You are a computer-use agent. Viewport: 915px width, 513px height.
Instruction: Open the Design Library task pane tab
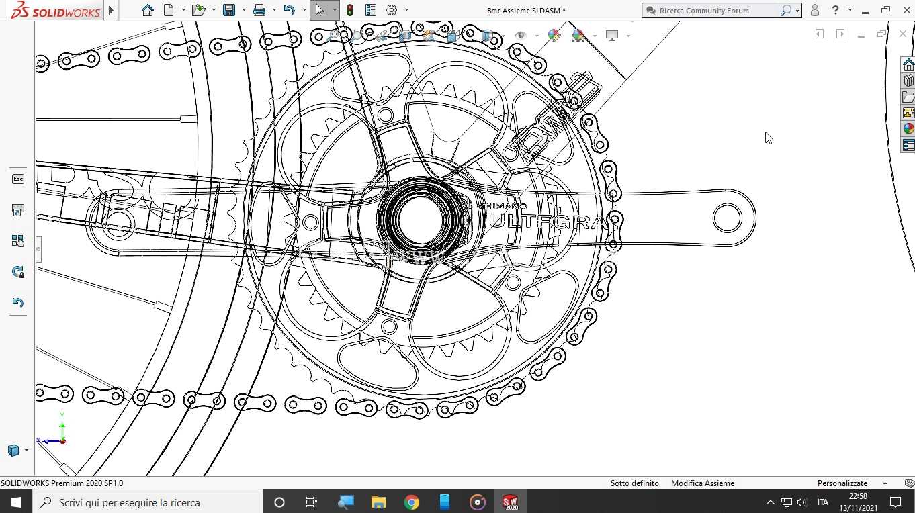coord(908,81)
